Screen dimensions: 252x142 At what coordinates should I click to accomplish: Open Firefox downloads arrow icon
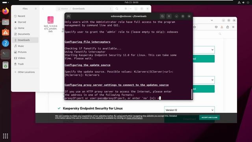click(x=222, y=27)
